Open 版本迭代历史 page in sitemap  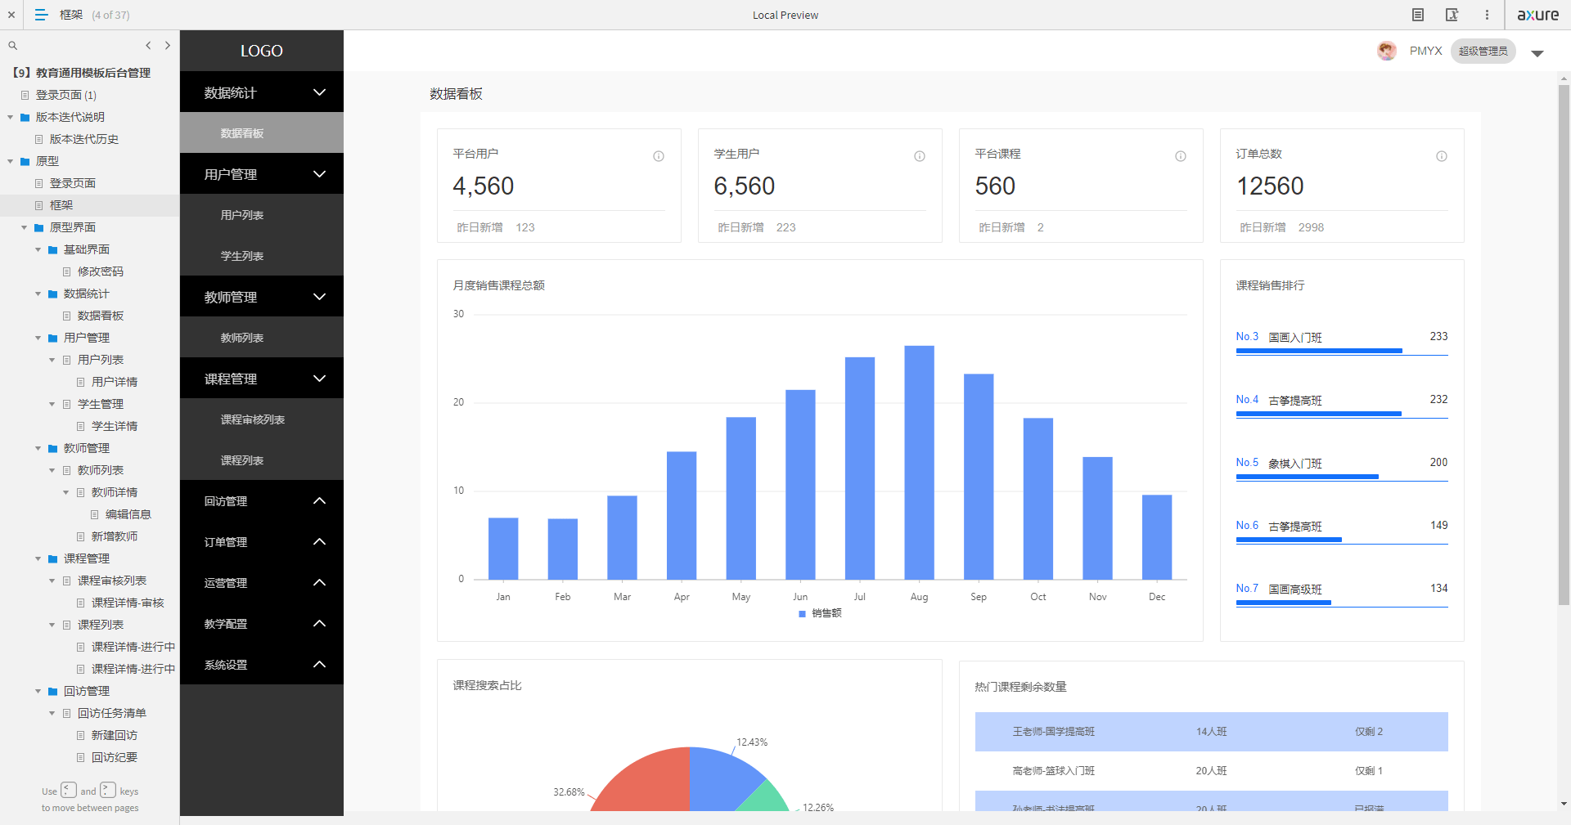tap(83, 139)
